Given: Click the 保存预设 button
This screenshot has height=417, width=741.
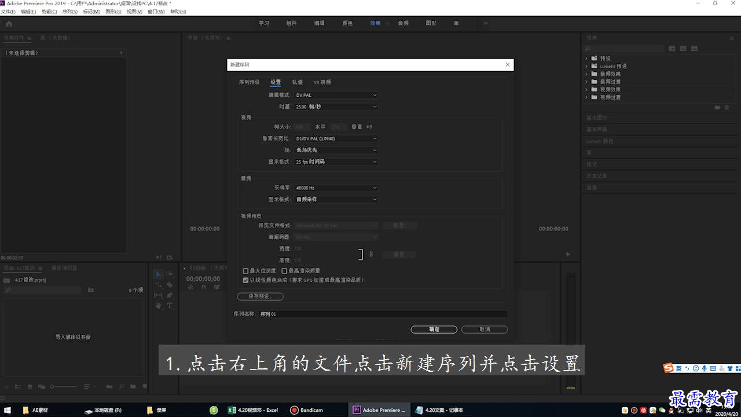Looking at the screenshot, I should pos(260,297).
